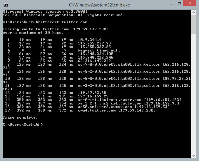Click the 199.16.159.25 address in hop 13

click(x=93, y=96)
